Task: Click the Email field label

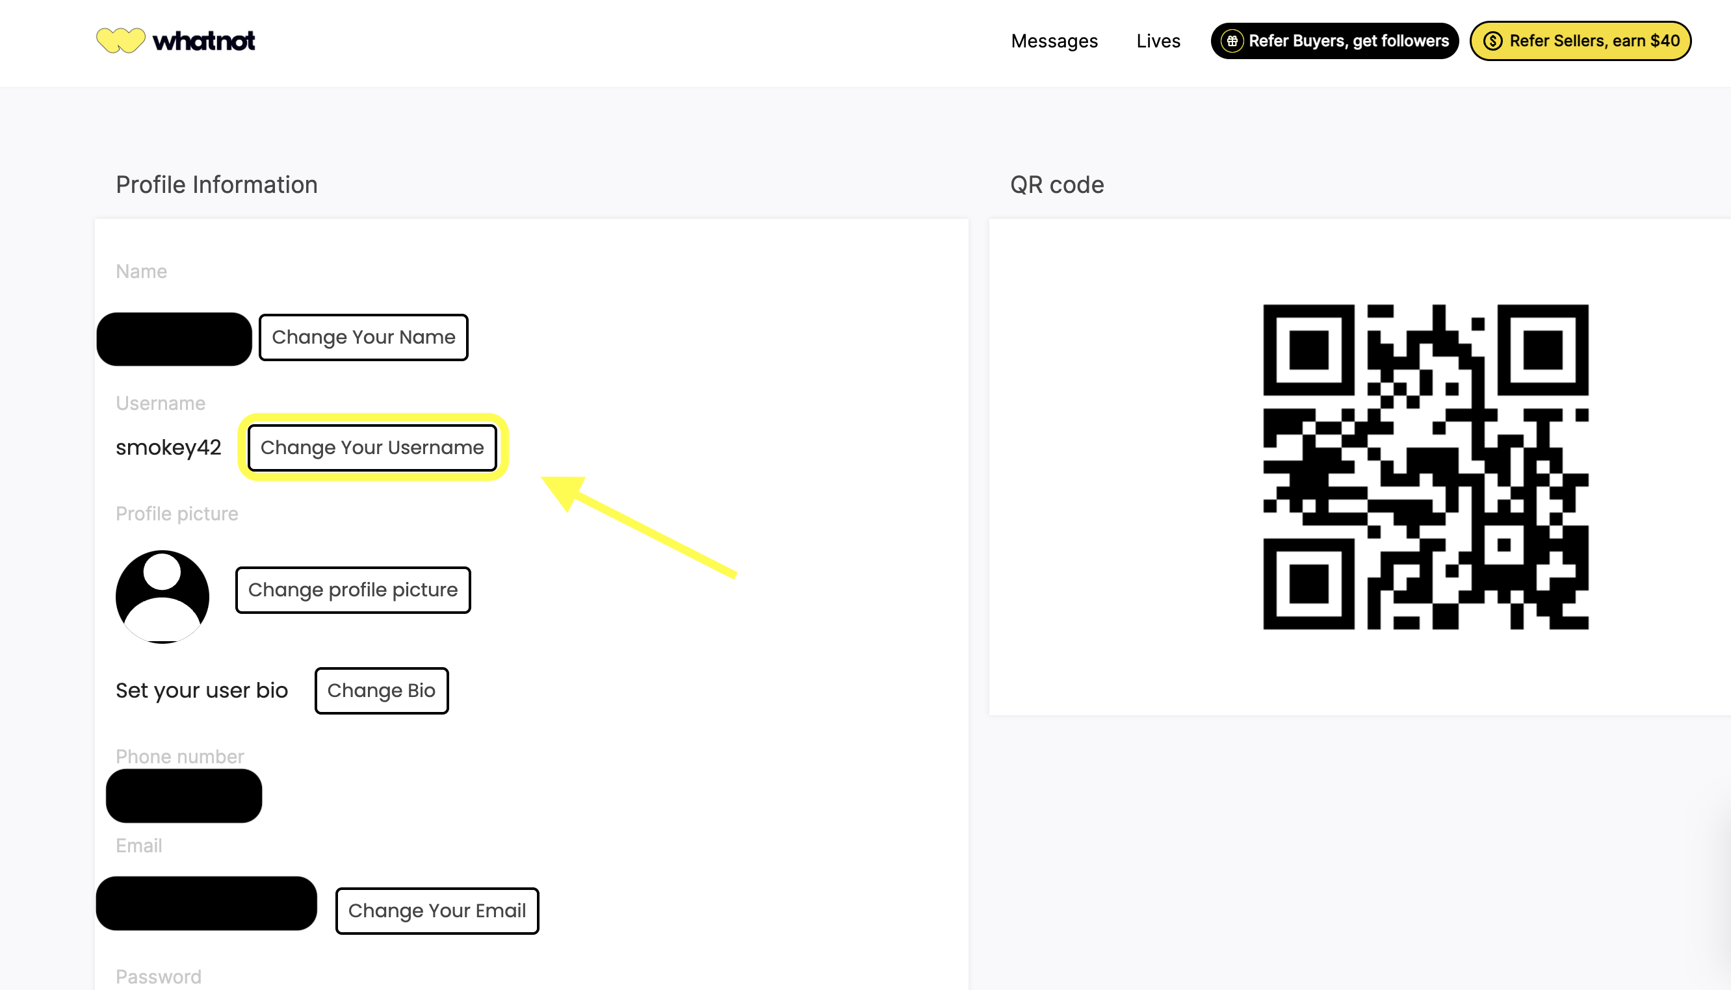Action: click(138, 846)
